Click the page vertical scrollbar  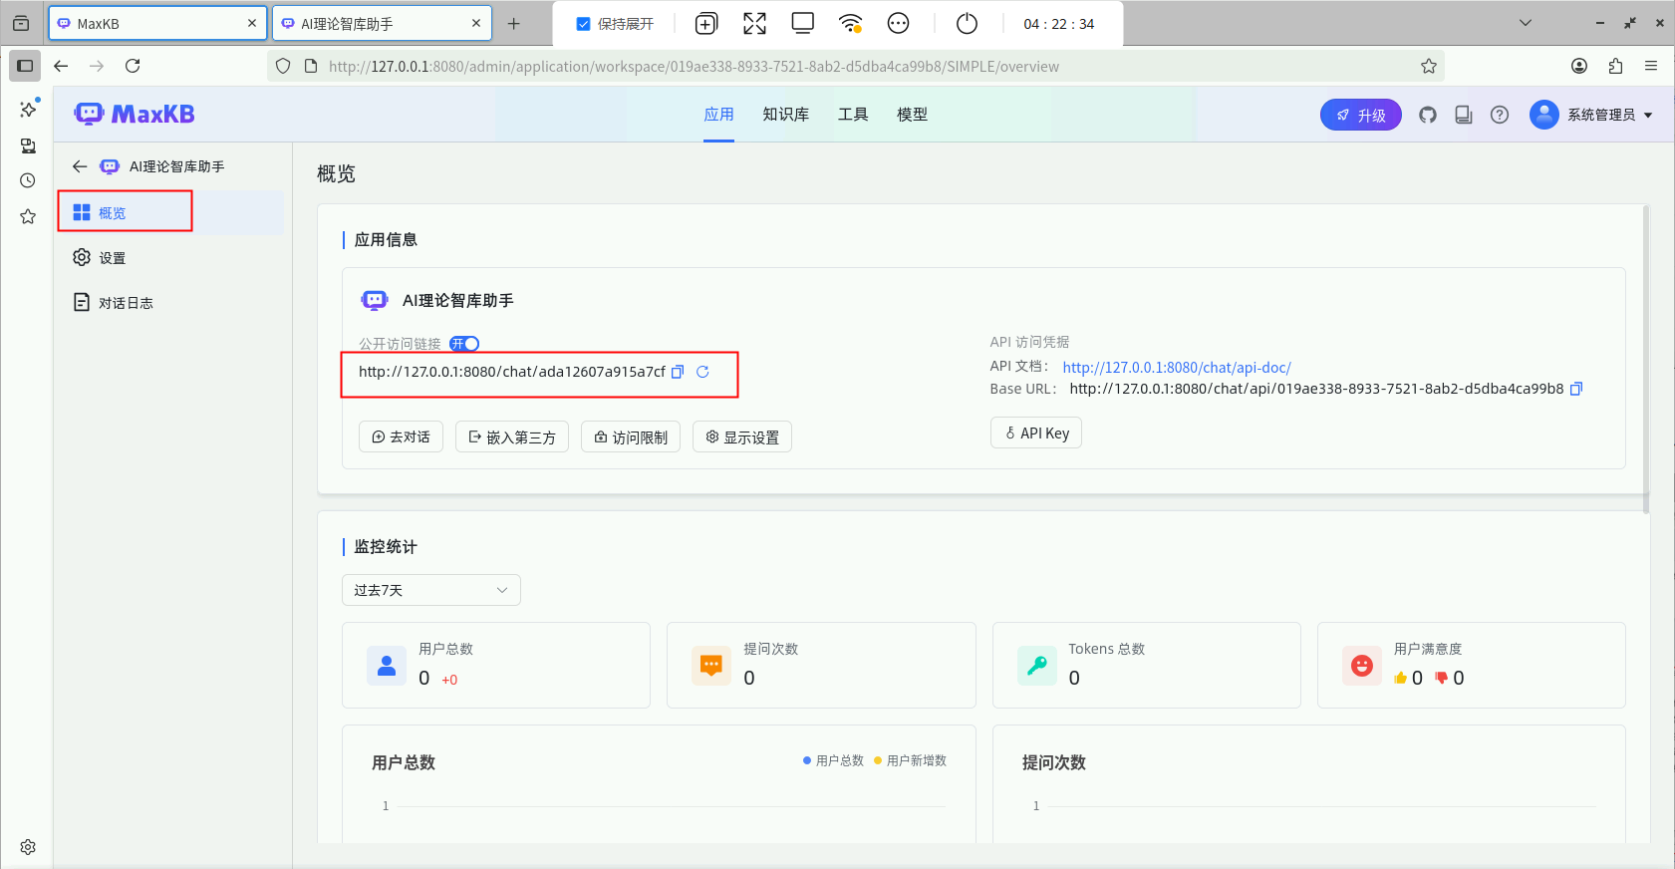coord(1646,359)
